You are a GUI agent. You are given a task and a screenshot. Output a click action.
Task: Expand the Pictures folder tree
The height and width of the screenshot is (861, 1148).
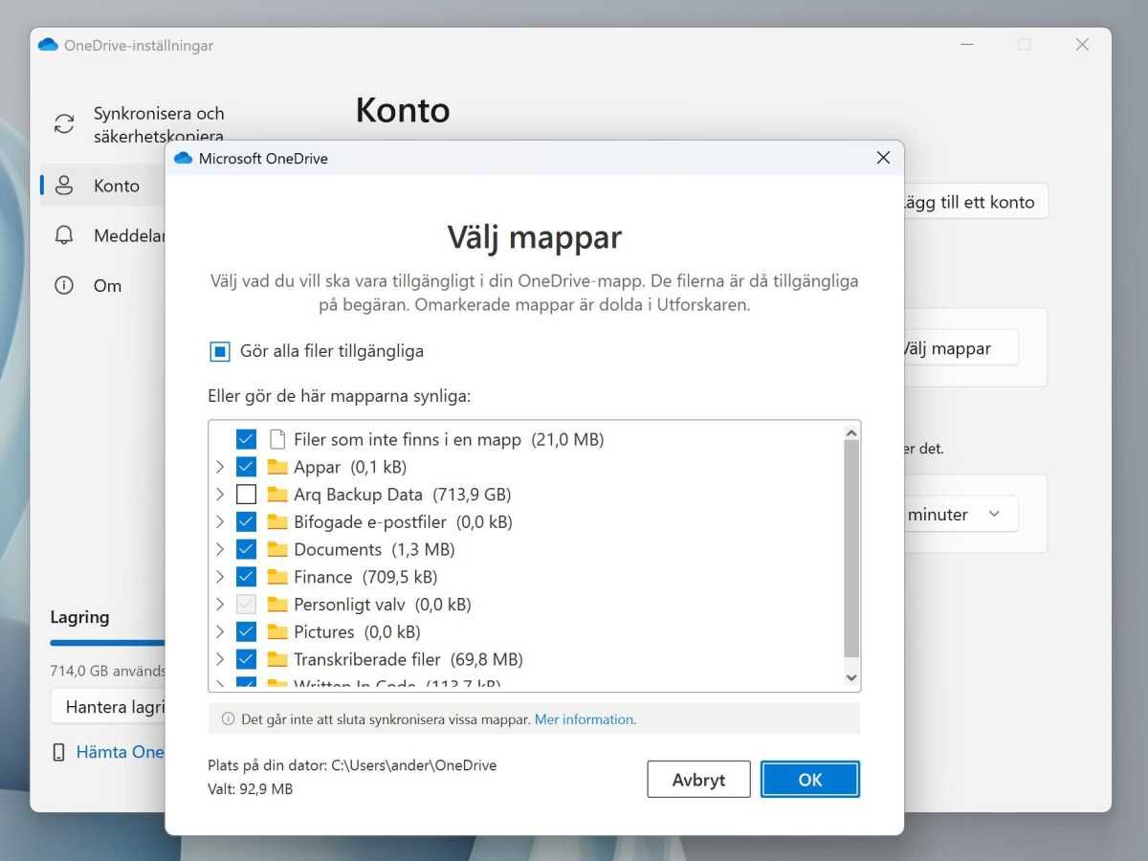click(x=218, y=631)
